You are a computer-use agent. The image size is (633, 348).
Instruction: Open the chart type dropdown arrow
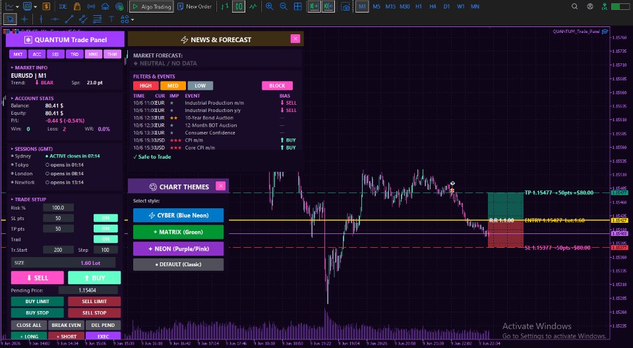(x=17, y=7)
